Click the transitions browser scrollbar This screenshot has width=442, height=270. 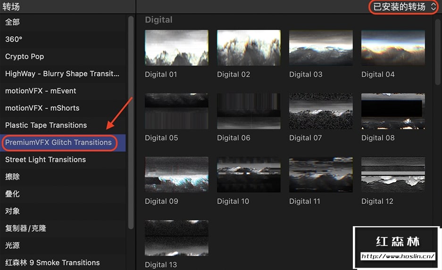pos(437,51)
